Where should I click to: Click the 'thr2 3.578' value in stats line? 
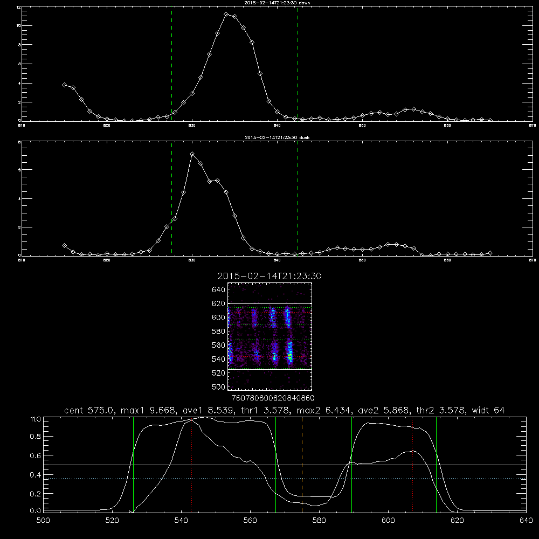coord(440,410)
